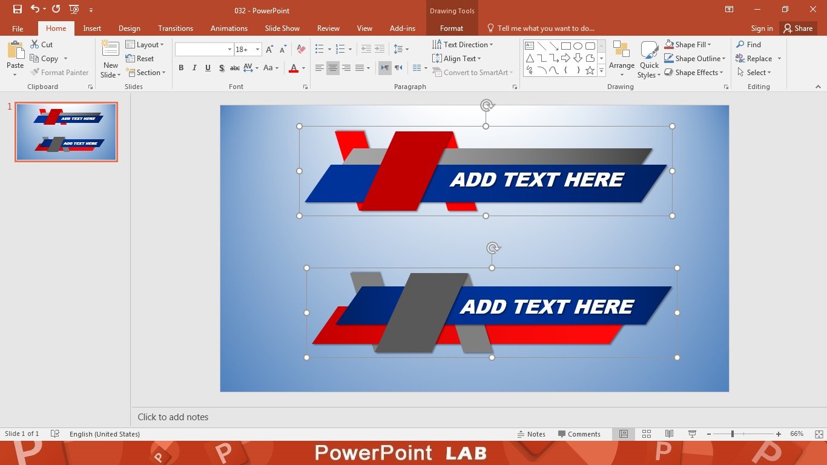Click the Find search icon

748,44
